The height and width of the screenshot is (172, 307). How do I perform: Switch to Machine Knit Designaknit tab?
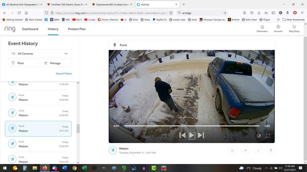coord(22,4)
